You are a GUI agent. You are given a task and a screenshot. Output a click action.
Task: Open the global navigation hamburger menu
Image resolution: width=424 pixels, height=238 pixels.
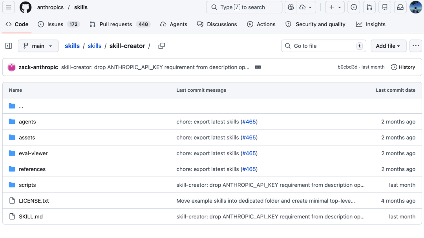tap(9, 7)
